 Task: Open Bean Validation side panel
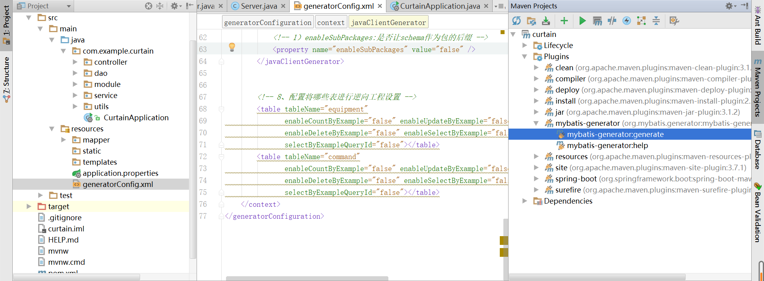(x=758, y=212)
